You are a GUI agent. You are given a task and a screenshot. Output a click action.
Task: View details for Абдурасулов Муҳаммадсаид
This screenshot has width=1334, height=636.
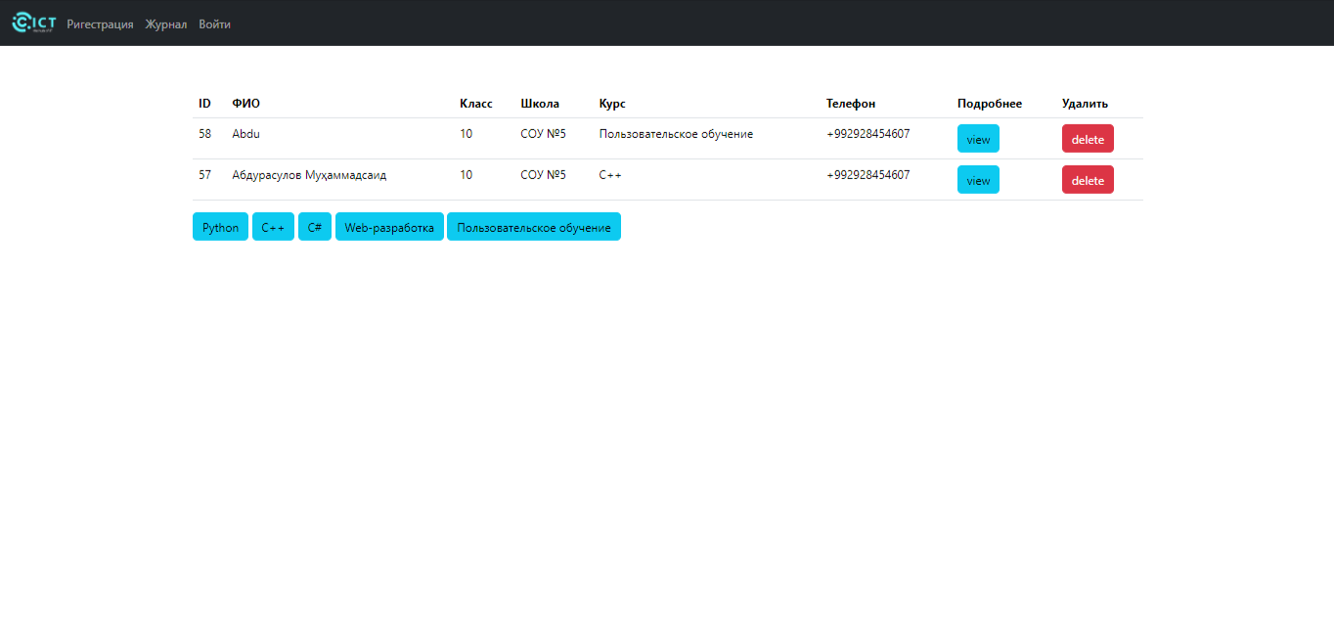click(978, 180)
